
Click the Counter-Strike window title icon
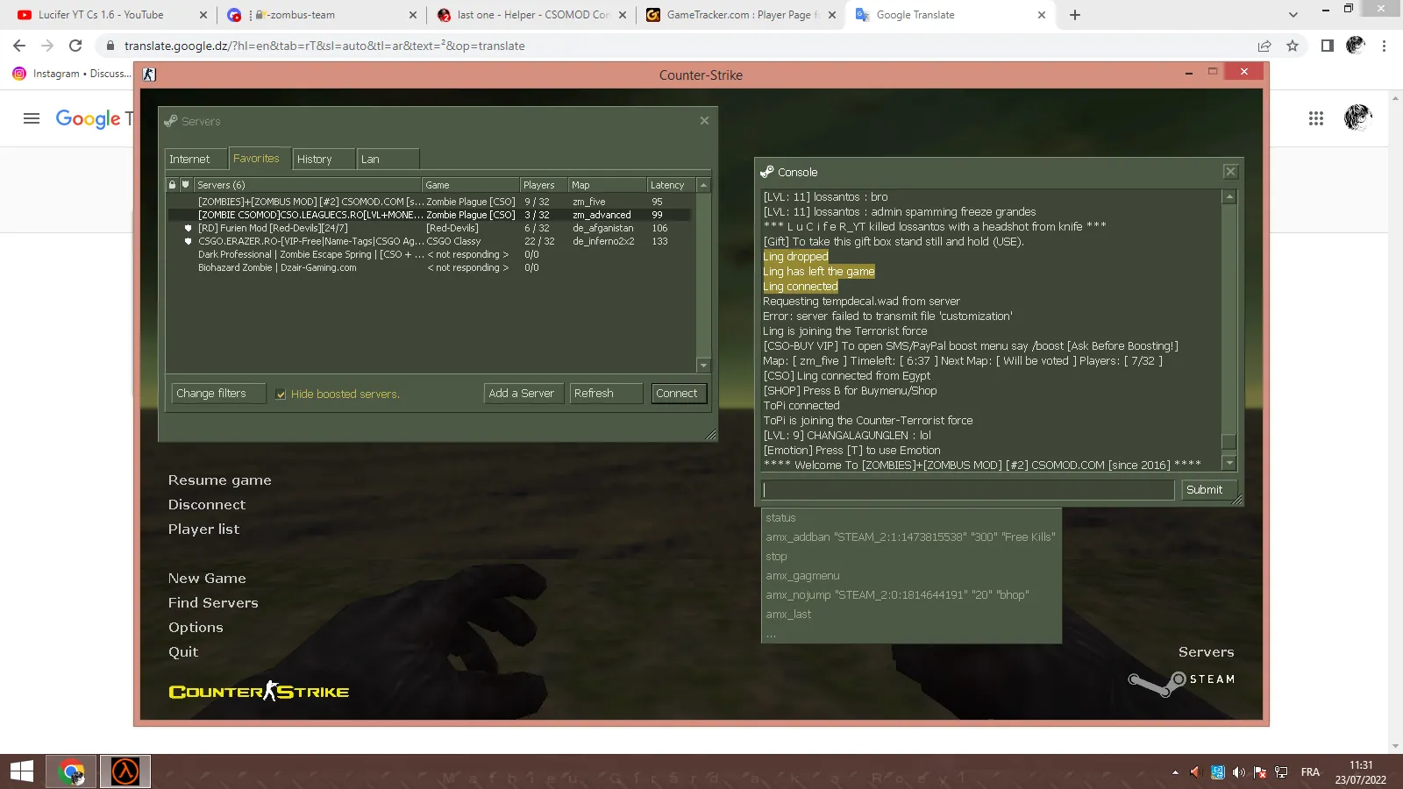pos(149,75)
